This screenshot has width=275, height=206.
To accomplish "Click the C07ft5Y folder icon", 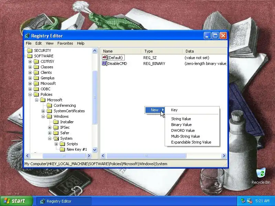I will pyautogui.click(x=36, y=61).
